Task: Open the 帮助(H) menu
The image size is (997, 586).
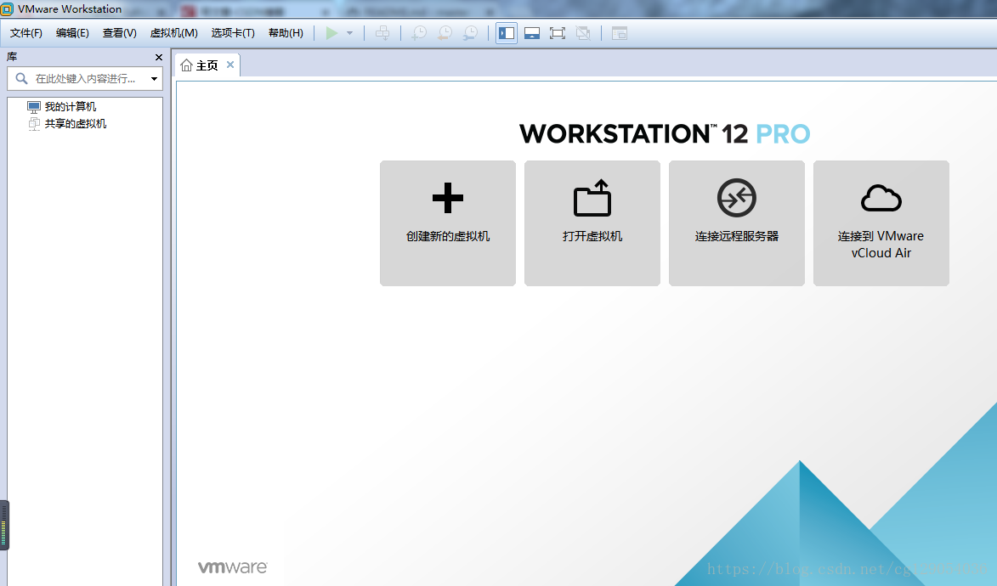Action: tap(286, 33)
